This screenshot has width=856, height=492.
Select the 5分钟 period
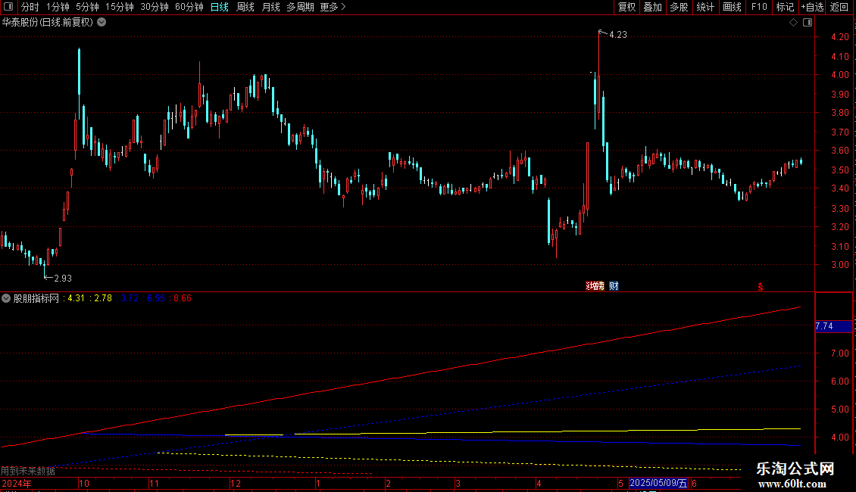(x=87, y=7)
